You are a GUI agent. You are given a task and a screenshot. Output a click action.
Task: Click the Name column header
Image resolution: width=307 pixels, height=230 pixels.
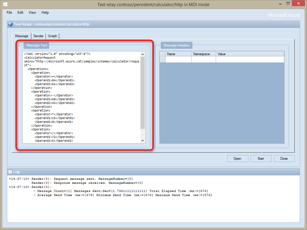point(178,54)
